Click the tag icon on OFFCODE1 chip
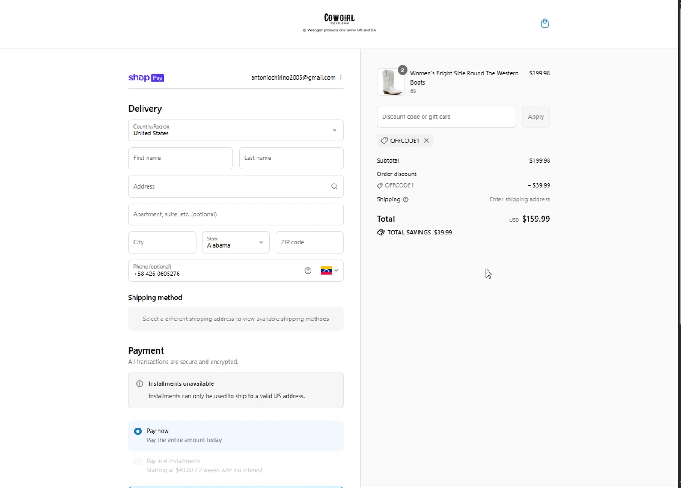The height and width of the screenshot is (488, 681). point(384,140)
